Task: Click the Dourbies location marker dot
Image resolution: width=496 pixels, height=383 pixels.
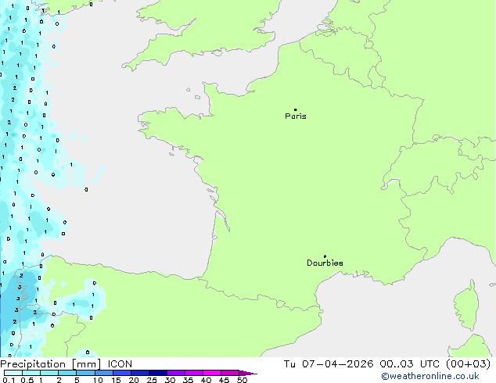Action: pos(325,256)
